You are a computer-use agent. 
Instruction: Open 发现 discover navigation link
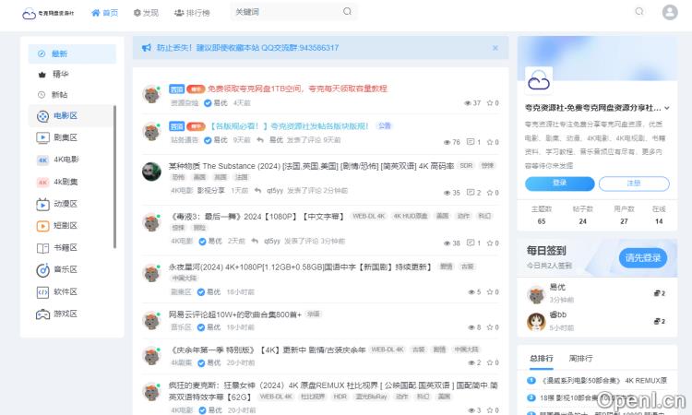pyautogui.click(x=146, y=13)
